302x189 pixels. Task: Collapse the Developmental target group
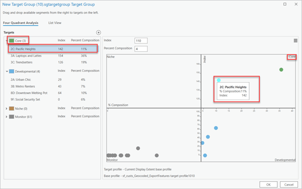pos(7,71)
